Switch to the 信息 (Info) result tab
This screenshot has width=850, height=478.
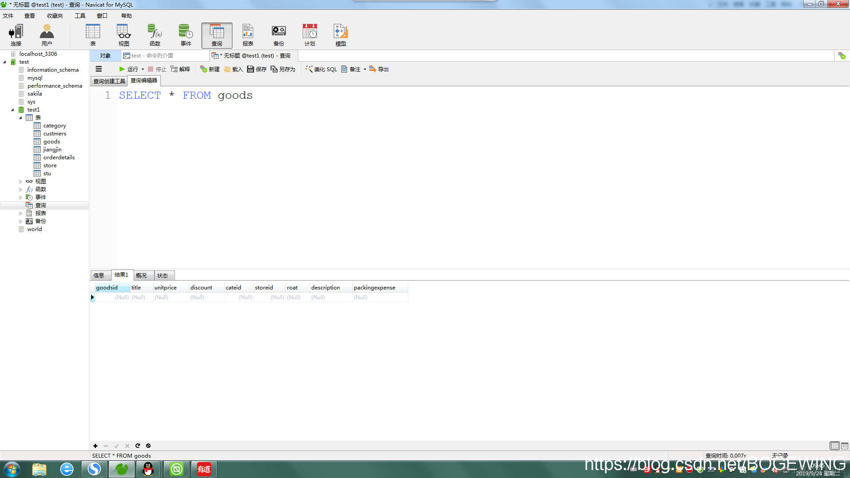99,275
